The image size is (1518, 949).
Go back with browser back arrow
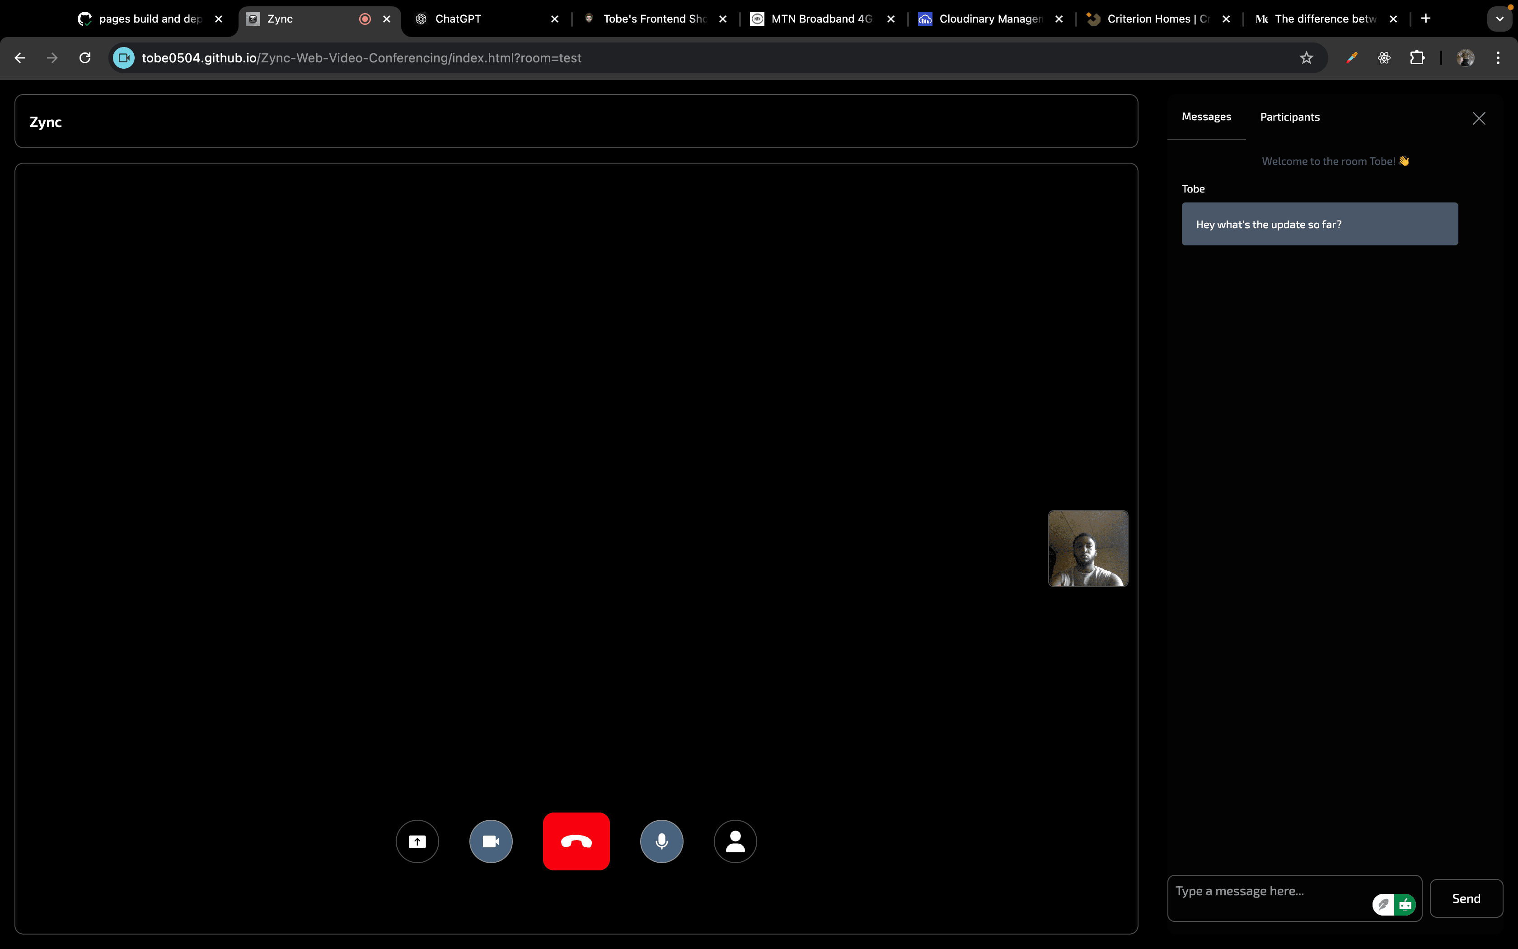(x=20, y=58)
